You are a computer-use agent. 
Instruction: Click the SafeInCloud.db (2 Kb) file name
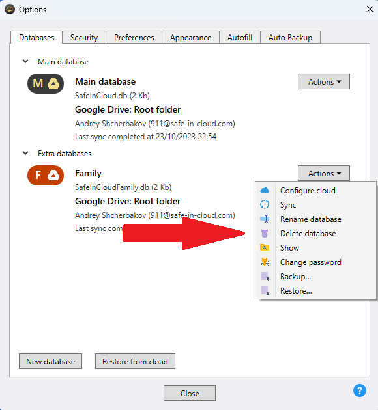click(112, 96)
